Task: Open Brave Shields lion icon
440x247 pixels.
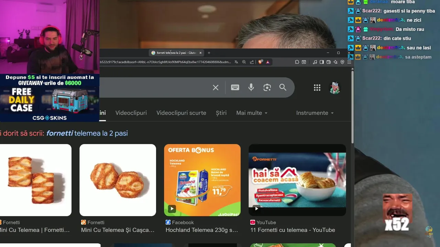Action: point(260,62)
